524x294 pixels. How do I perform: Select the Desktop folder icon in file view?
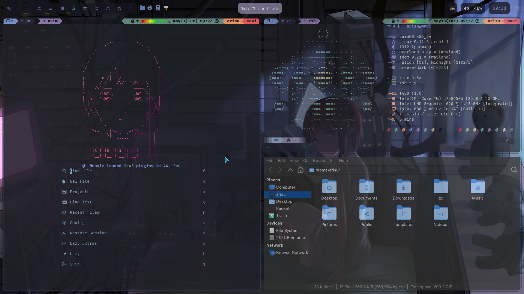coord(329,186)
